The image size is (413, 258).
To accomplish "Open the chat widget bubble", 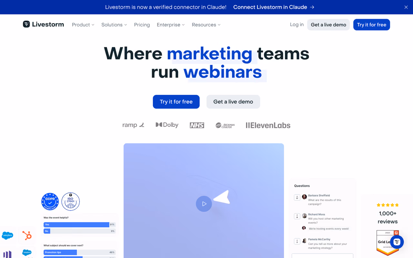I will coord(397,242).
